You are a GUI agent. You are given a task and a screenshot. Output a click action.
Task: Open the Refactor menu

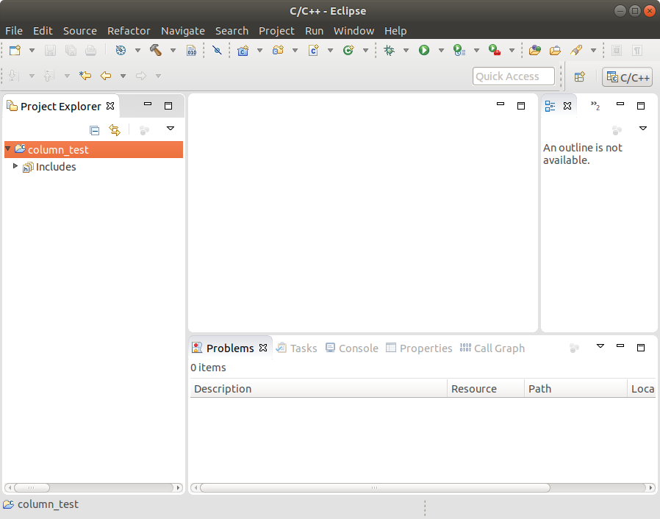pos(129,31)
